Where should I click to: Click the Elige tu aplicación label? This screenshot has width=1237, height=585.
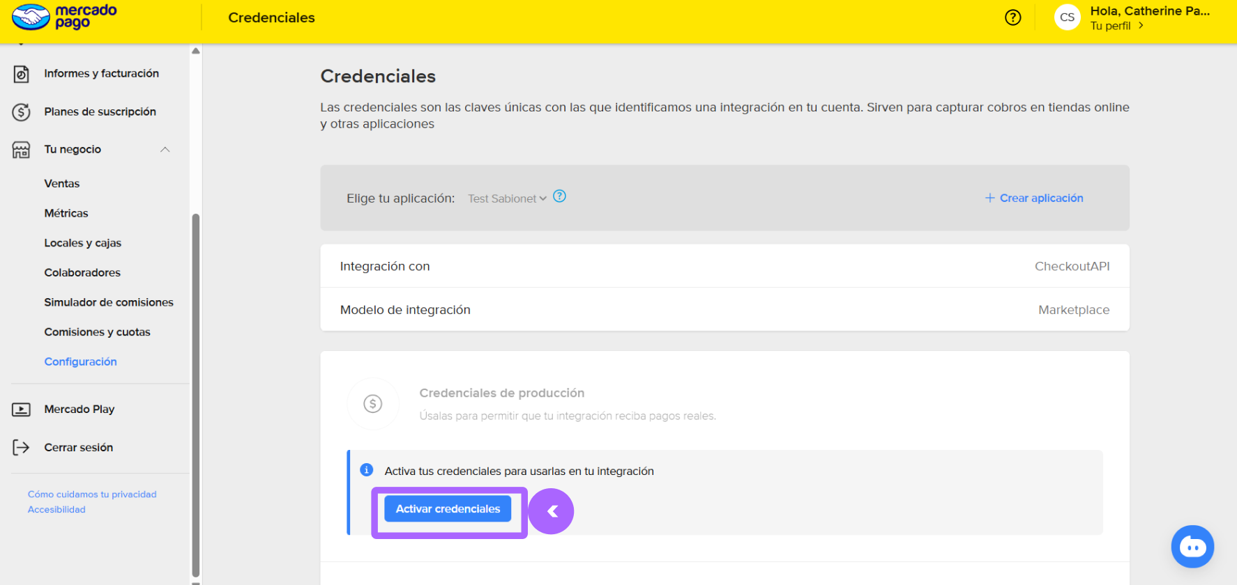(400, 198)
